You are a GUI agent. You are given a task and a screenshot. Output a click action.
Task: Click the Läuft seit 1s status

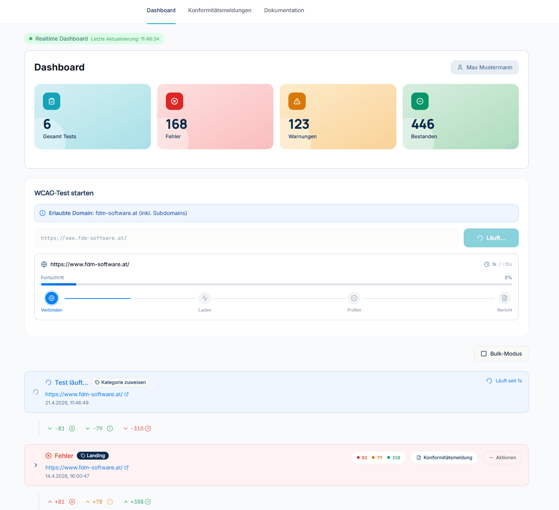[504, 381]
